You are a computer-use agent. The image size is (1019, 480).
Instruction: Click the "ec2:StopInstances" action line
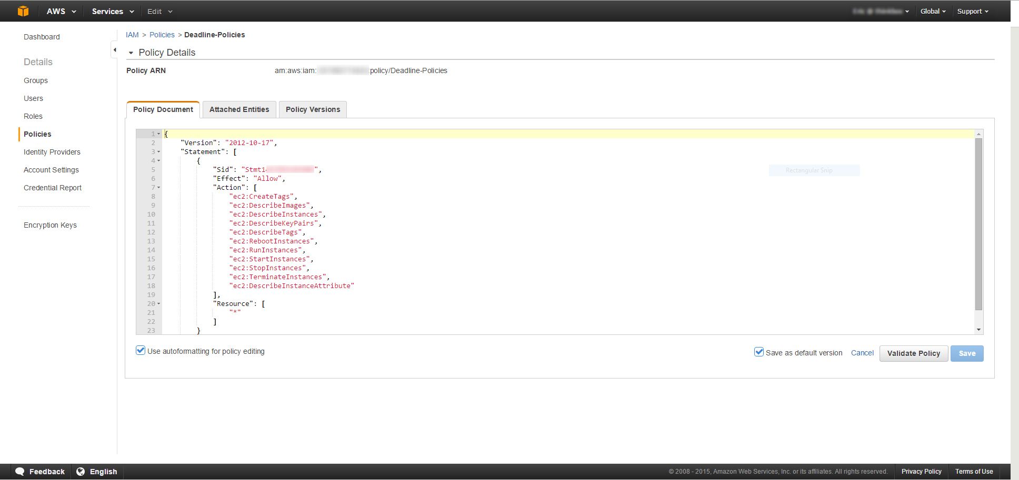269,268
